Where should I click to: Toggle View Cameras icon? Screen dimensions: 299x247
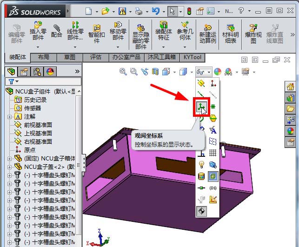[x=213, y=165]
